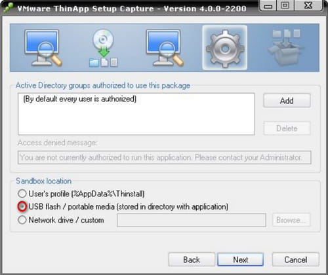The height and width of the screenshot is (275, 328).
Task: Select the User's profile sandbox location option
Action: [22, 194]
